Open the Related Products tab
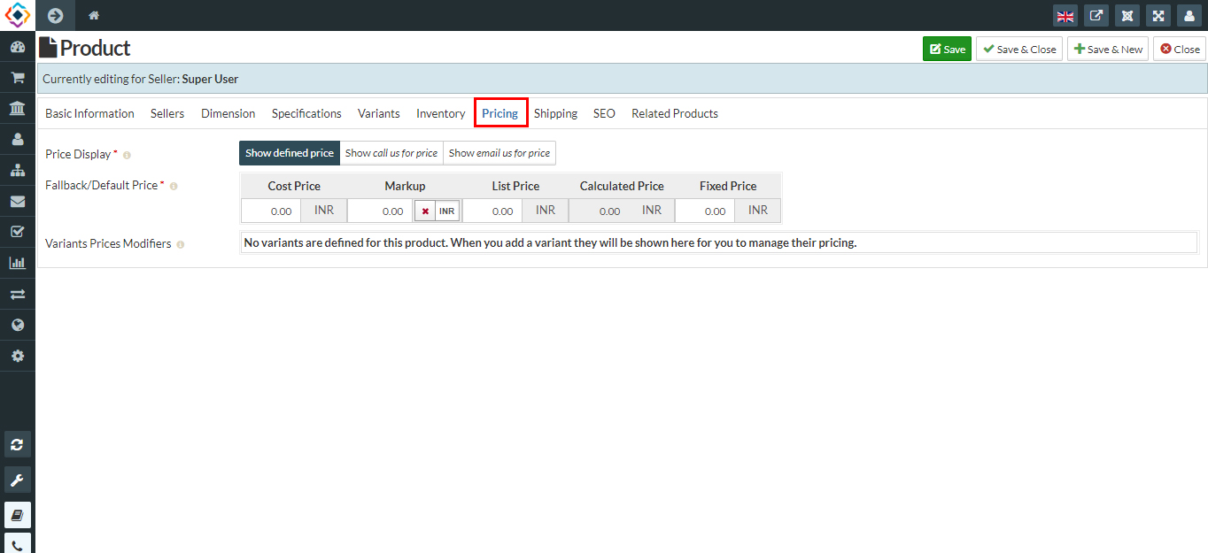Viewport: 1208px width, 553px height. [674, 113]
